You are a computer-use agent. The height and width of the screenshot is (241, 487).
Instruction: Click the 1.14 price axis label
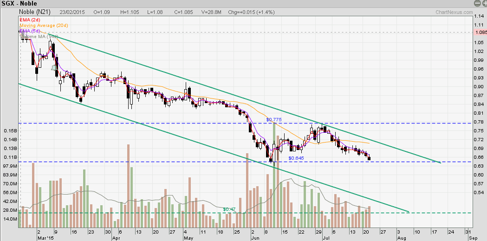click(479, 16)
